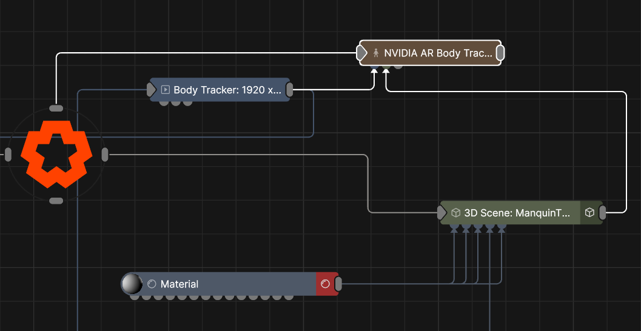Select the Material node label

(180, 284)
